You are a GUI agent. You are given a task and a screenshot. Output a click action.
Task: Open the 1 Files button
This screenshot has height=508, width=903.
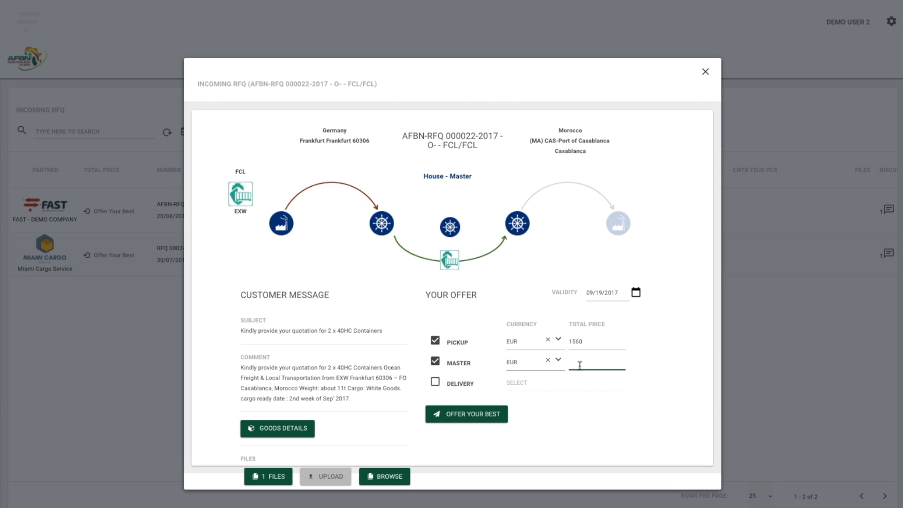[x=268, y=476]
